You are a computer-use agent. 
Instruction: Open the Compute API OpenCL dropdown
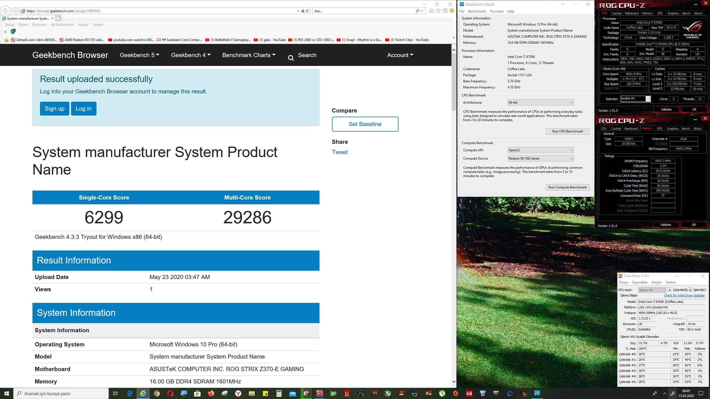point(541,150)
